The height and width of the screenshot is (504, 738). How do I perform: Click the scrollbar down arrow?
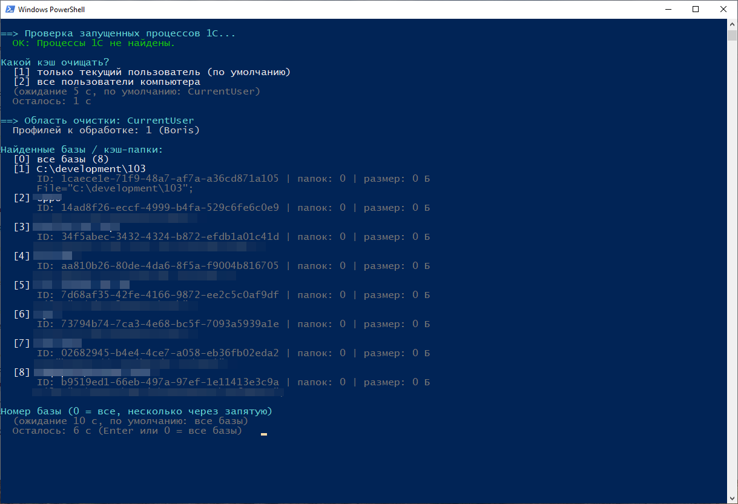click(732, 498)
